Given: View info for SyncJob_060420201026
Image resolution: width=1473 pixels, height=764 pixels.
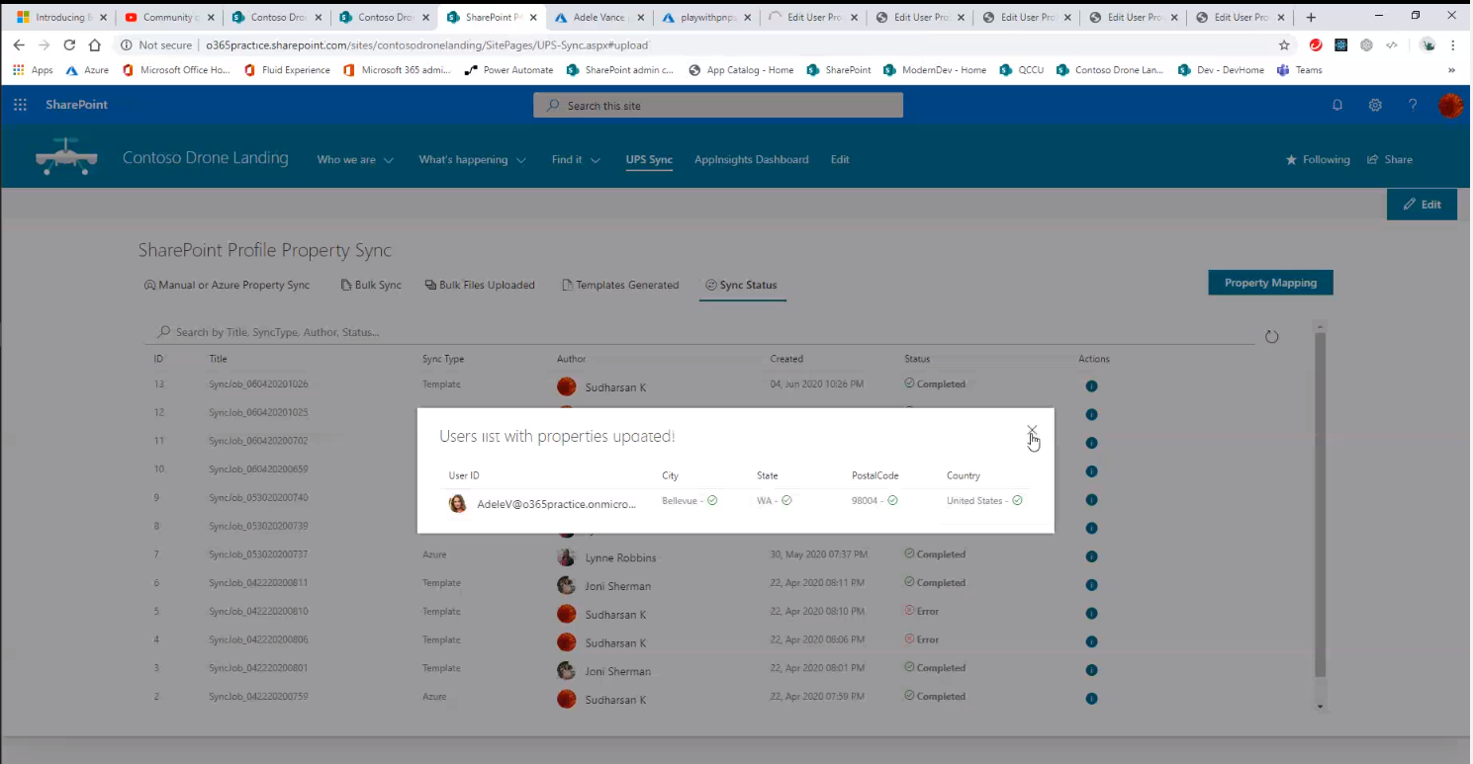Looking at the screenshot, I should (1091, 386).
